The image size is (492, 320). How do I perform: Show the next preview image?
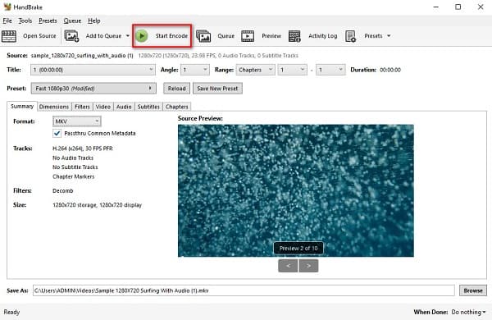click(309, 266)
